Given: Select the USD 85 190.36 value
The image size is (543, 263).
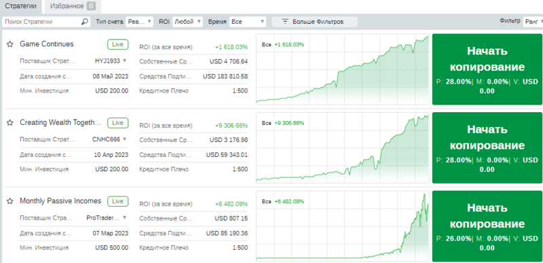Looking at the screenshot, I should pos(227,233).
